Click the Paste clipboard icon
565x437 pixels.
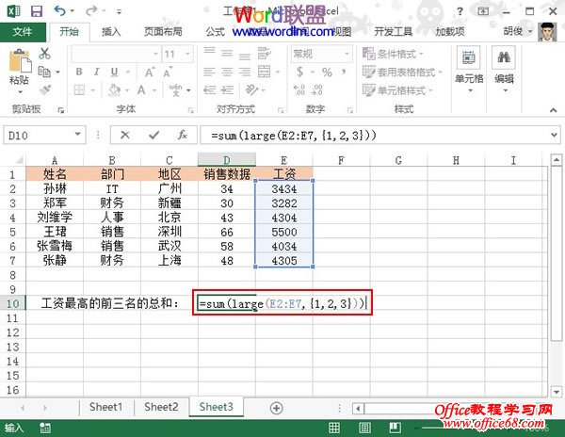tap(20, 61)
